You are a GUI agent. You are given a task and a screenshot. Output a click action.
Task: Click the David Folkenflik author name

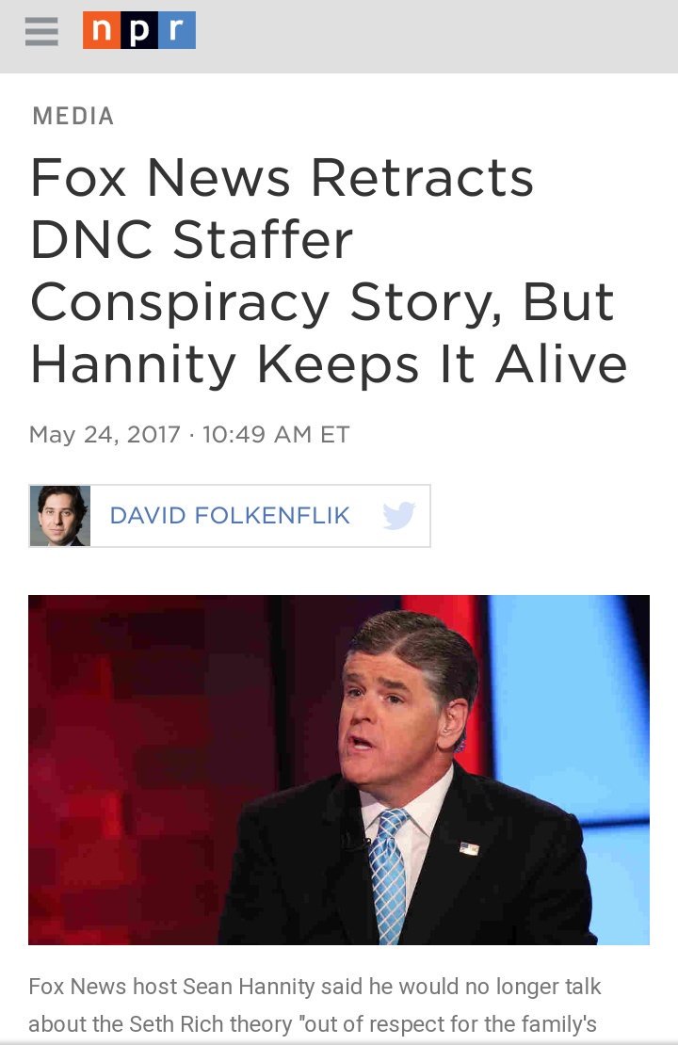[230, 515]
